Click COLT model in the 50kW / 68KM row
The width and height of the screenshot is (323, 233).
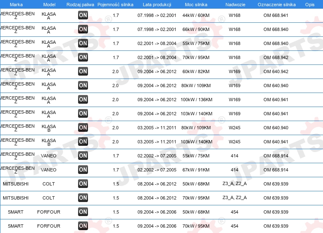[49, 184]
